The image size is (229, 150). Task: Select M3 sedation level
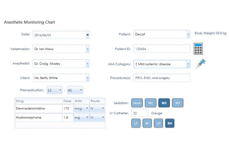(x=177, y=103)
